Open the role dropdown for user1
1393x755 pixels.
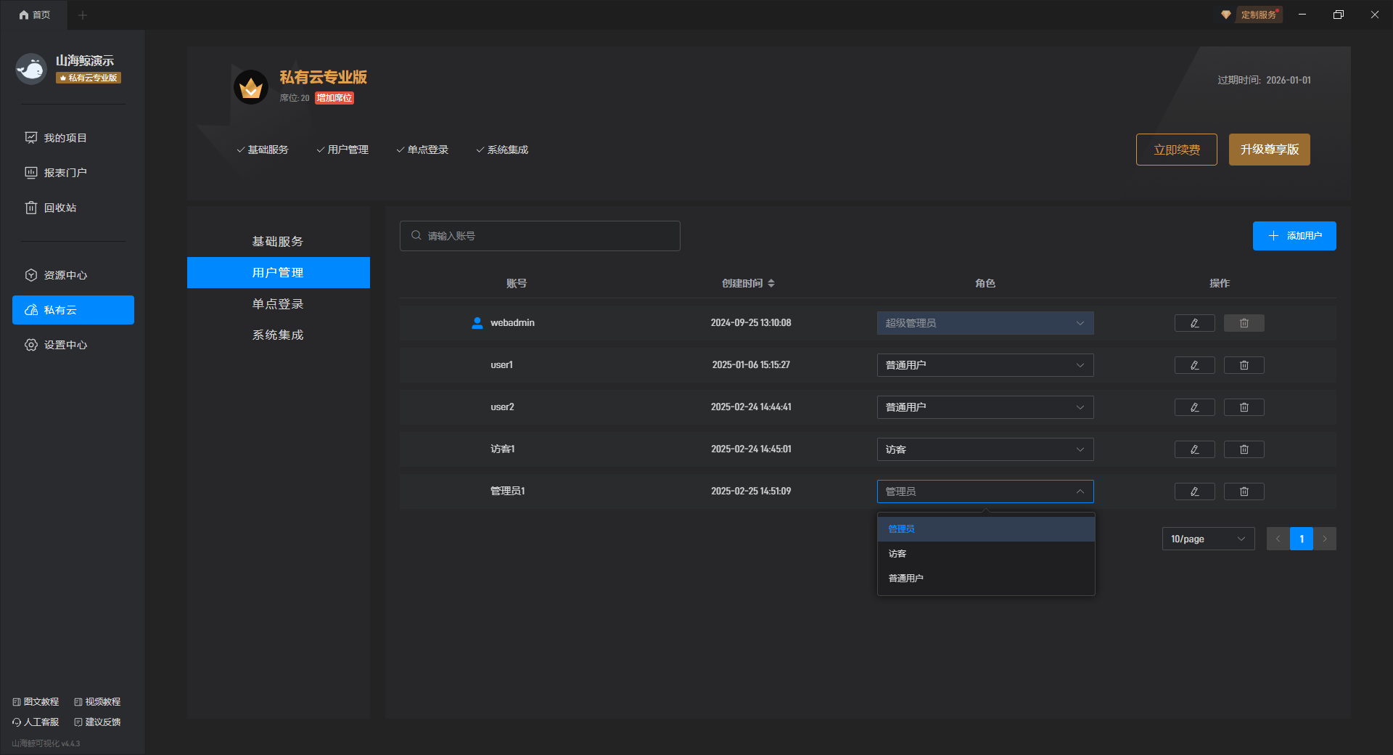coord(985,365)
